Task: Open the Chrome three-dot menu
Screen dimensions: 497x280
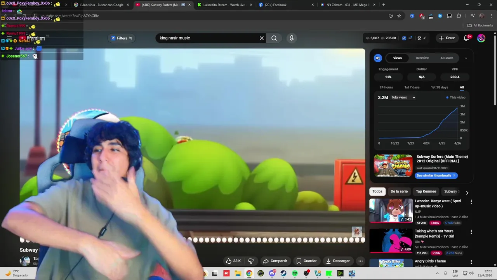Action: click(491, 16)
